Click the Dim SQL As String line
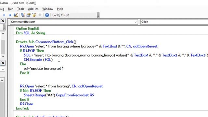 (x=31, y=33)
